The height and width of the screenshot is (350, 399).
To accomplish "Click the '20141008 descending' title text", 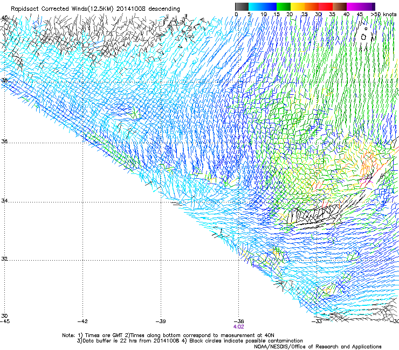I will click(148, 9).
